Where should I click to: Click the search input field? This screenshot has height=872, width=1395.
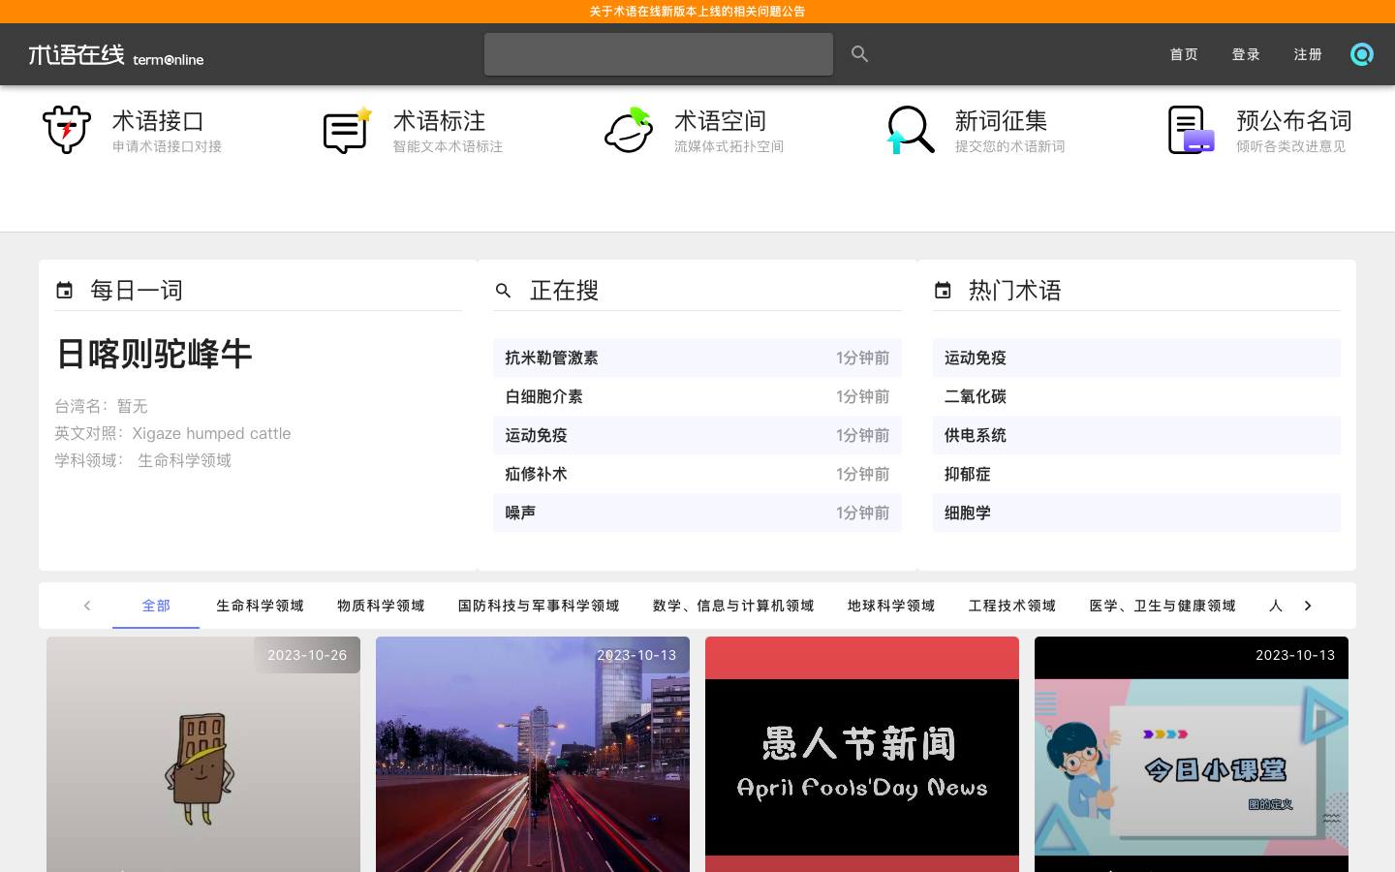pyautogui.click(x=658, y=54)
